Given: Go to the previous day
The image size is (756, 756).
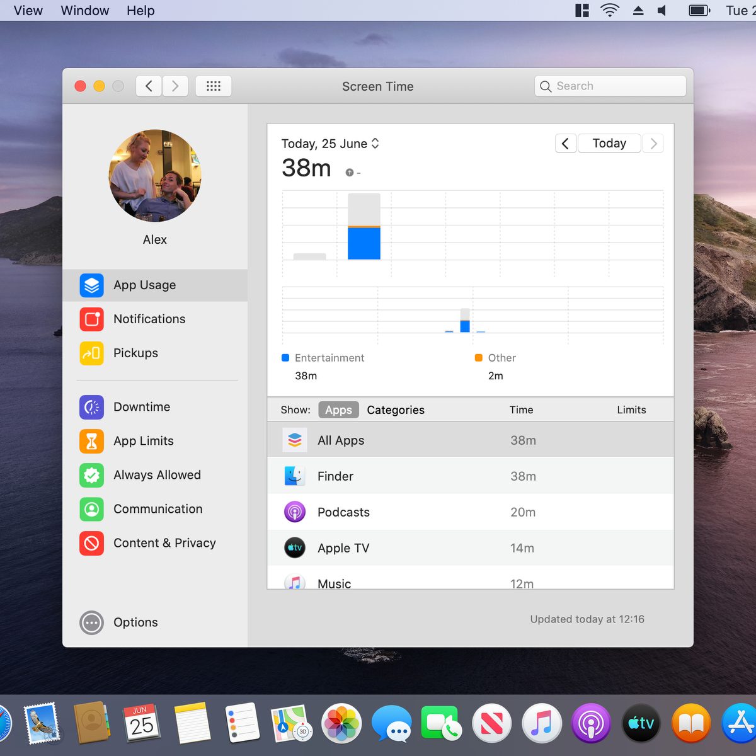Looking at the screenshot, I should point(565,144).
